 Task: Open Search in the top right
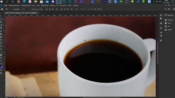(x=166, y=9)
